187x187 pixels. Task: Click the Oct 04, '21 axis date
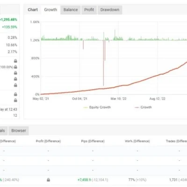[x=79, y=99]
